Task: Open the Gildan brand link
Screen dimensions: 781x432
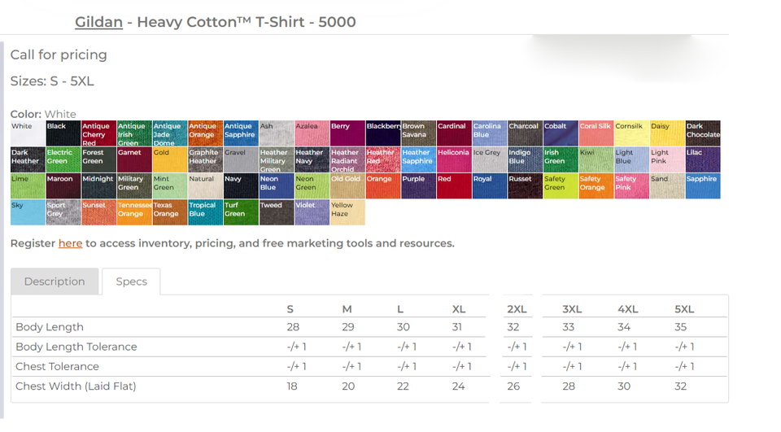Action: [x=98, y=22]
